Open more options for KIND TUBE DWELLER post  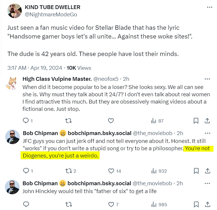(x=209, y=7)
